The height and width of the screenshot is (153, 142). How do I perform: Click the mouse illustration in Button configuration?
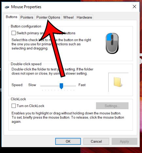[x=112, y=43]
